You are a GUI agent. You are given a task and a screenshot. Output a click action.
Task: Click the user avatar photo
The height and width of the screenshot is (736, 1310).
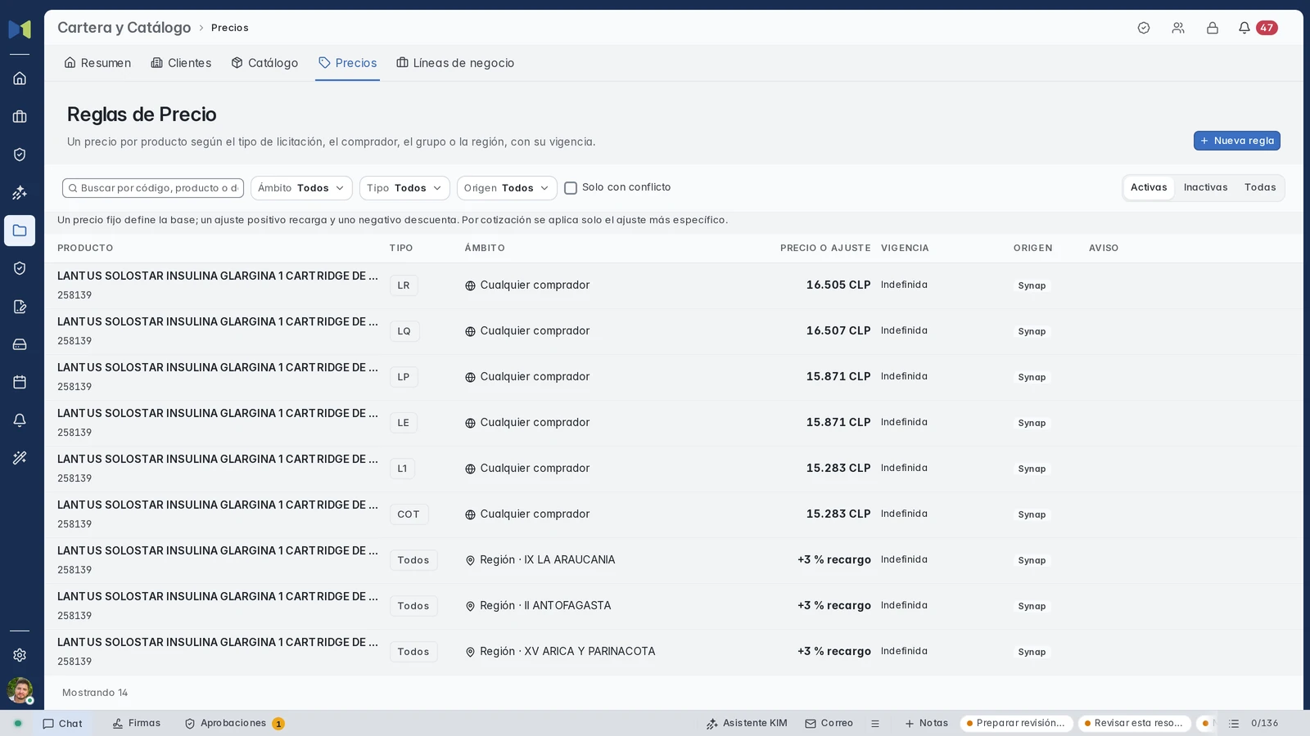pos(20,690)
